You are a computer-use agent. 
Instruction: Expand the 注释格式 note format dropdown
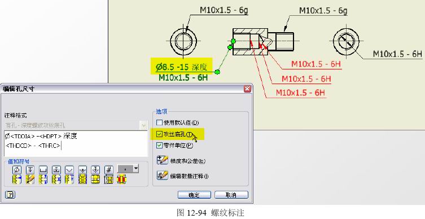point(143,125)
